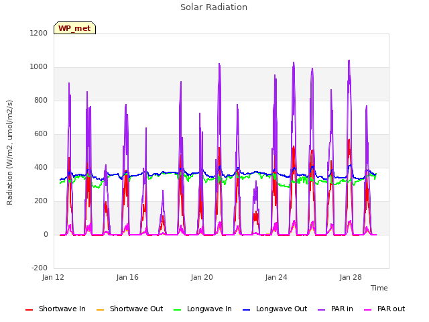Click the 400 y-axis tick label
This screenshot has width=429, height=322.
pyautogui.click(x=41, y=167)
